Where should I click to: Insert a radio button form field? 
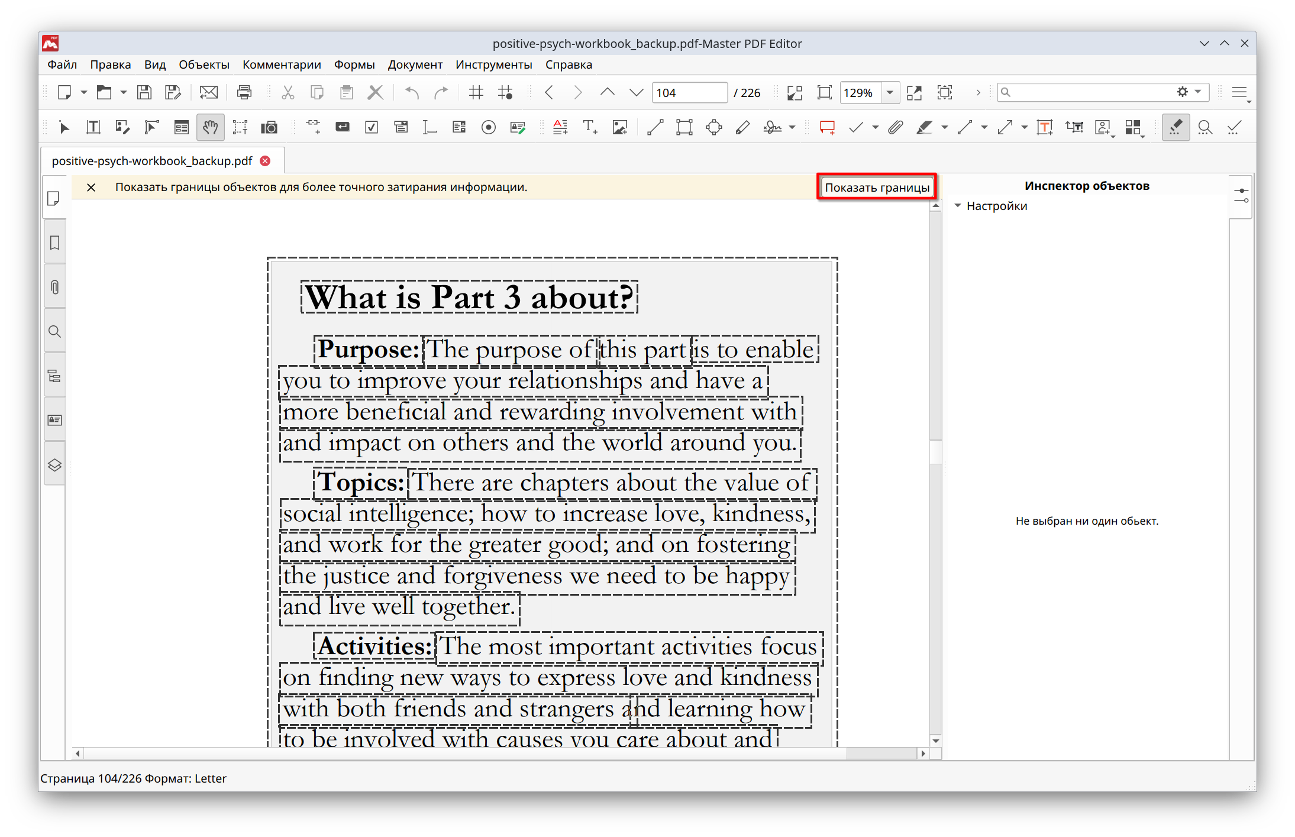[x=489, y=127]
